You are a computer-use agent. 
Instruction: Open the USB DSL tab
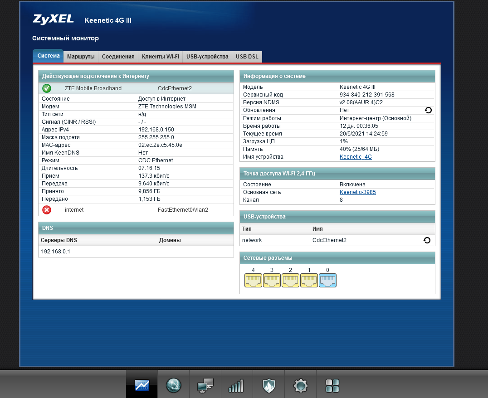pos(247,57)
